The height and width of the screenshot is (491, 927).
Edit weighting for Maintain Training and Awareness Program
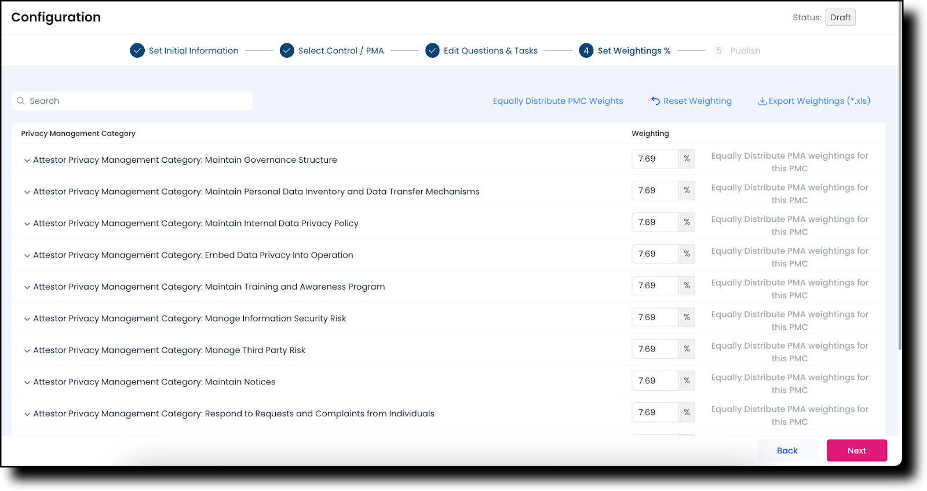coord(655,285)
